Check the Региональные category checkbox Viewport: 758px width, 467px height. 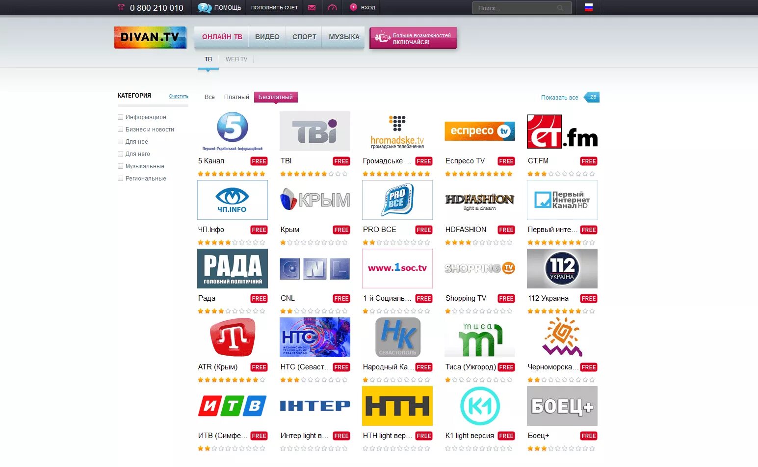click(120, 179)
